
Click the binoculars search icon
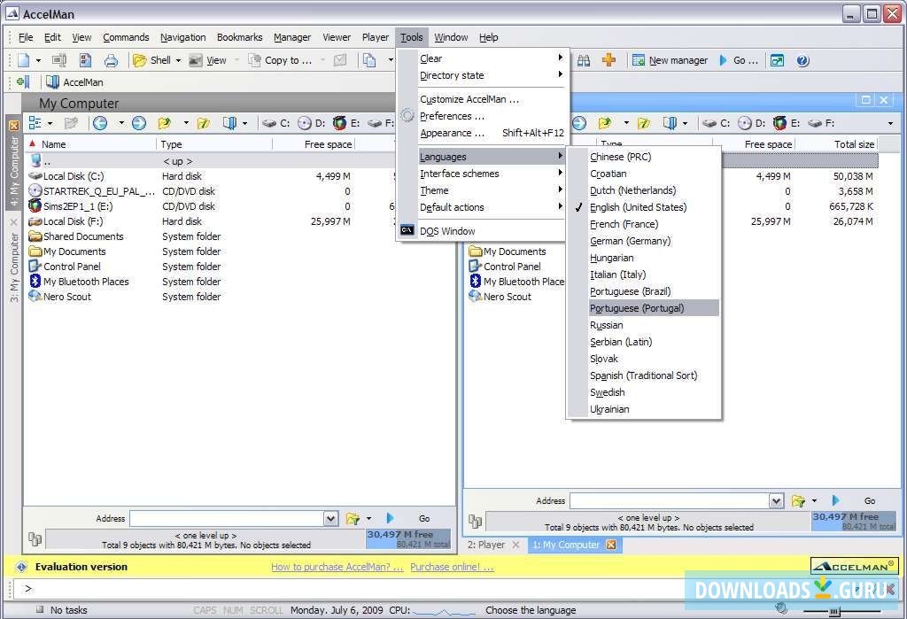[x=584, y=60]
